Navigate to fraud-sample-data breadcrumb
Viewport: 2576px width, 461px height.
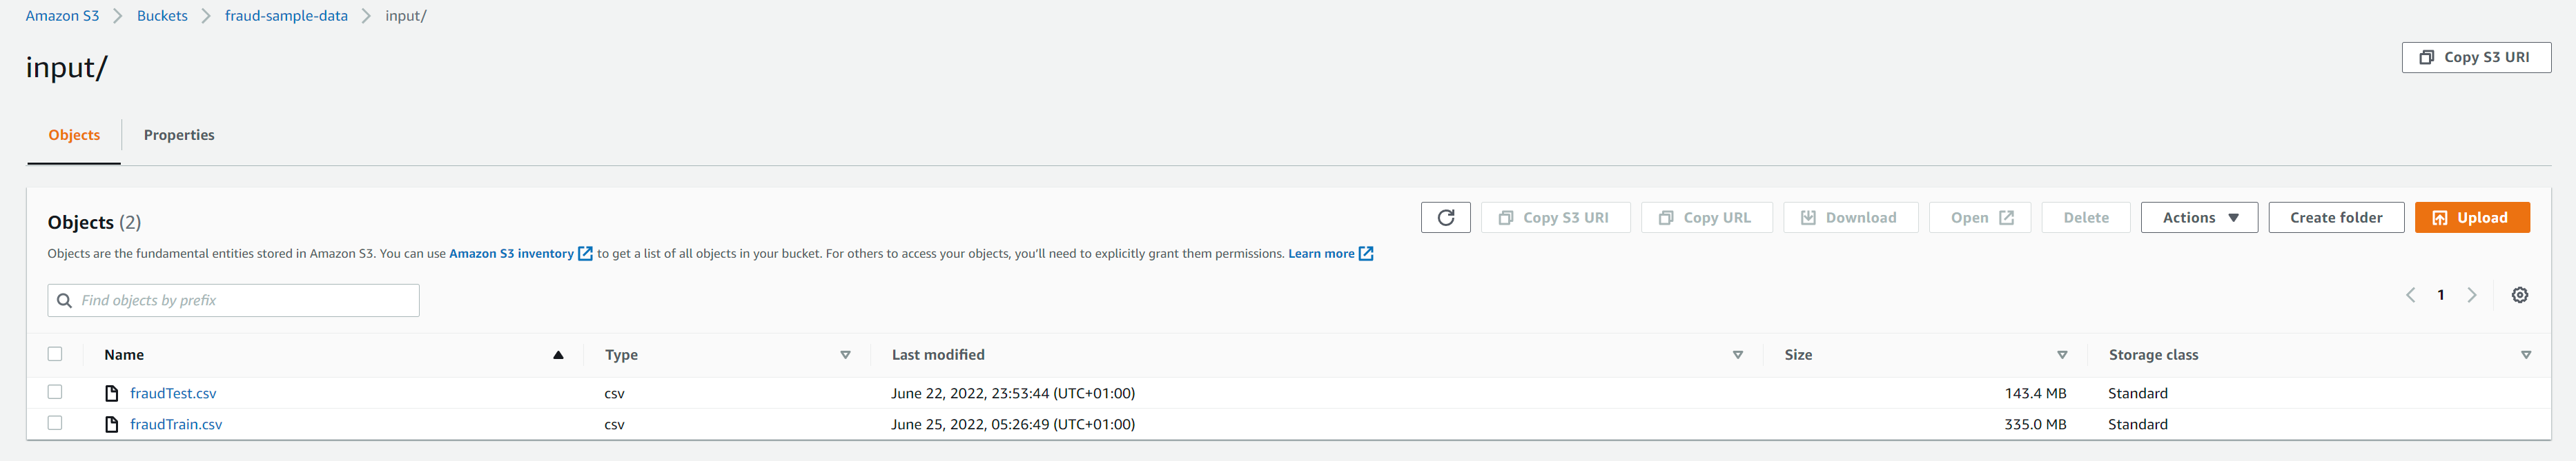point(286,16)
